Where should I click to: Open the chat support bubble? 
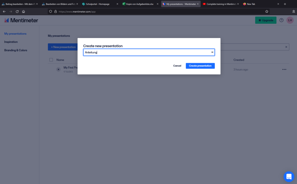point(289,176)
